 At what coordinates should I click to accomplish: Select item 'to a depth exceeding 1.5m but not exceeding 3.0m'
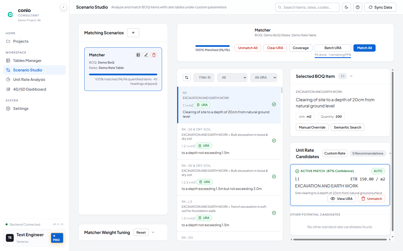(x=222, y=189)
